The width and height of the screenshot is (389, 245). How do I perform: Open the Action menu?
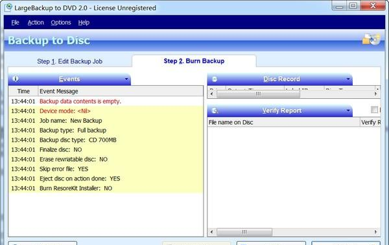pos(36,23)
